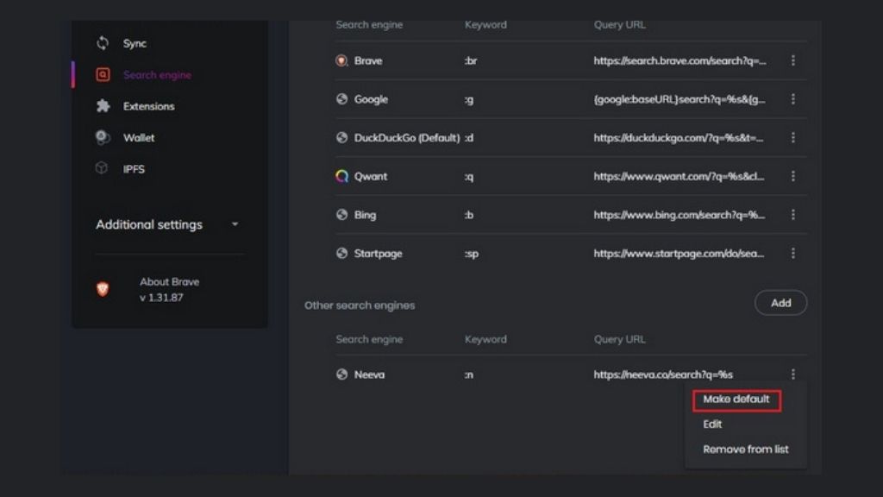Click the Qwant search engine name
Viewport: 883px width, 497px height.
coord(371,176)
